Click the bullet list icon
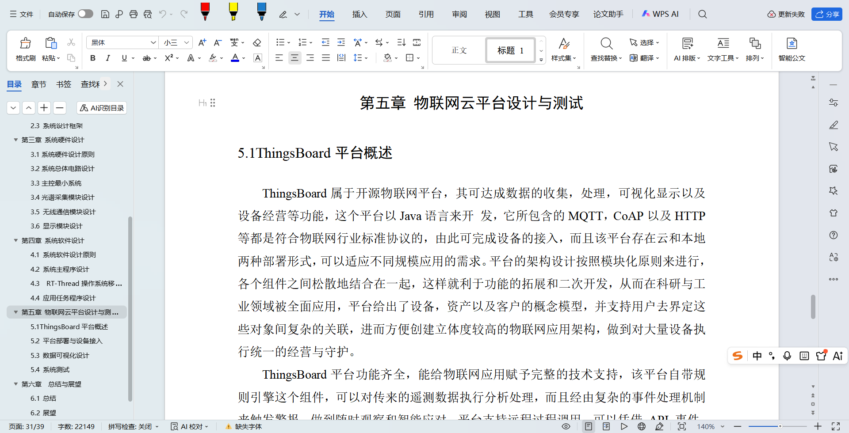The height and width of the screenshot is (433, 849). 280,42
